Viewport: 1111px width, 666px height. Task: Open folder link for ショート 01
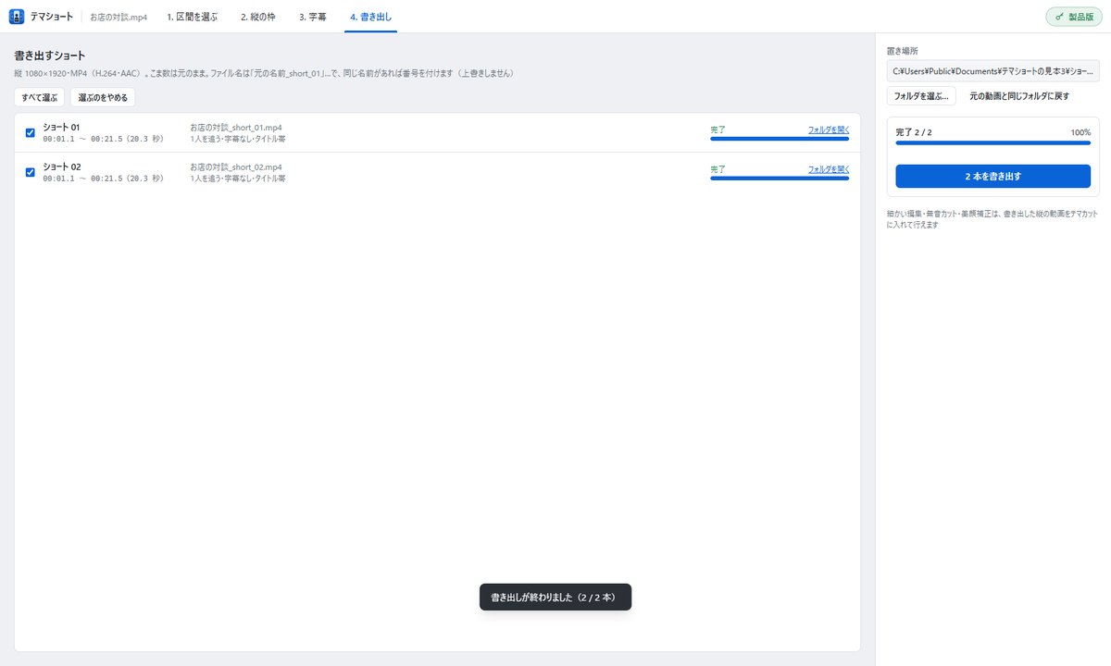coord(829,129)
